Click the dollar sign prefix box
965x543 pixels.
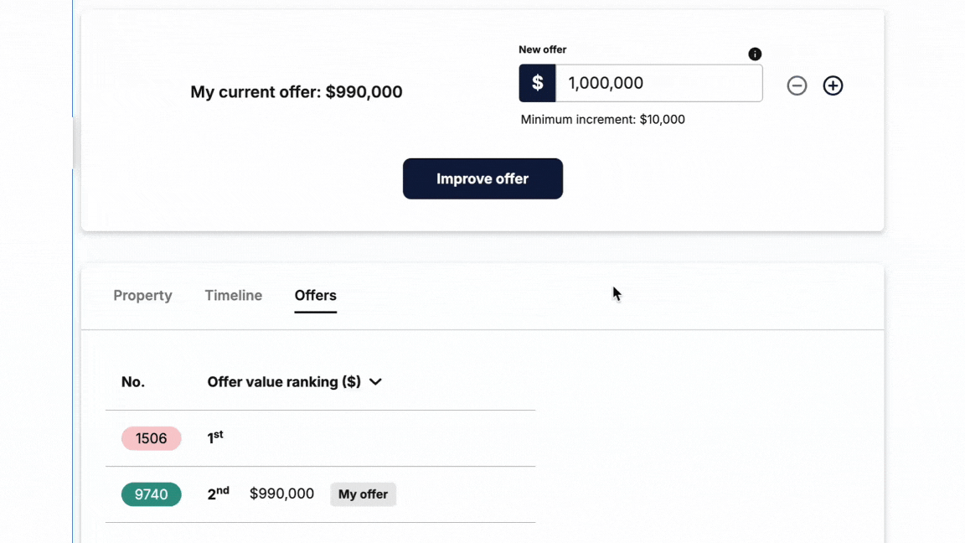(x=537, y=83)
